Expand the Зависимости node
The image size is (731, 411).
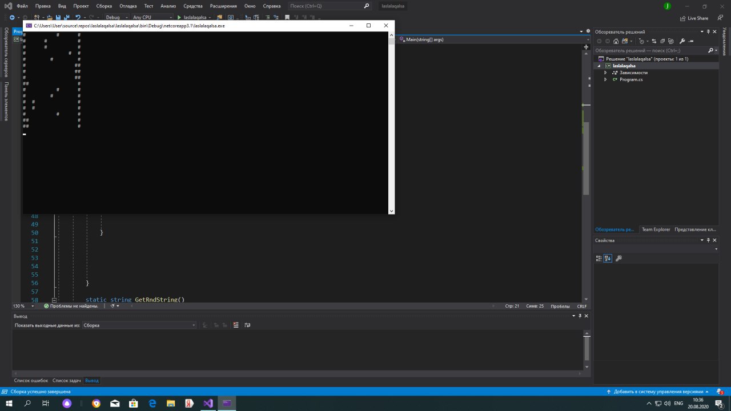point(605,72)
